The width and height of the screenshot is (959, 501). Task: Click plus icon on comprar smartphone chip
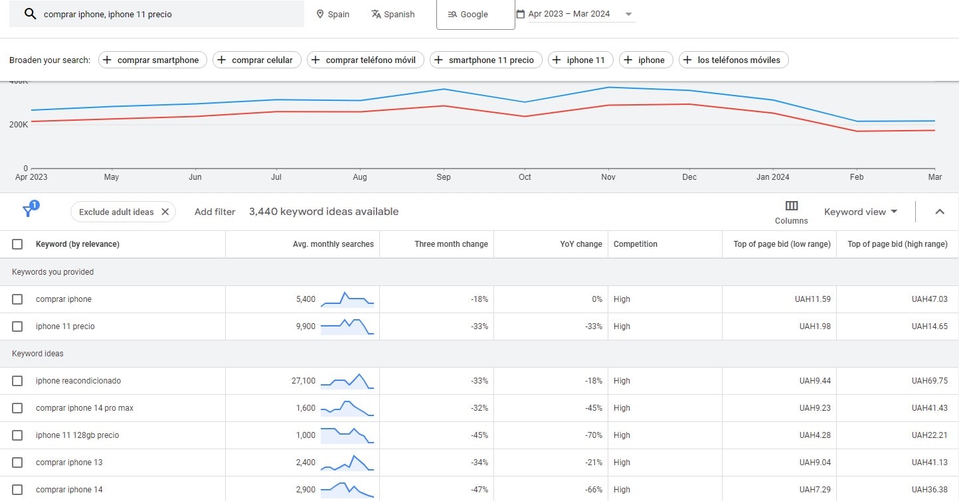[108, 60]
